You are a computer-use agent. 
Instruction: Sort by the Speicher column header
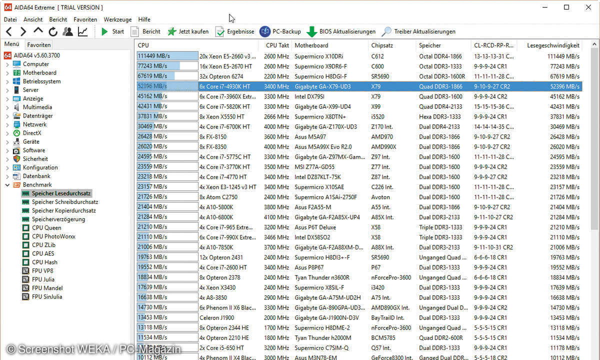tap(443, 45)
